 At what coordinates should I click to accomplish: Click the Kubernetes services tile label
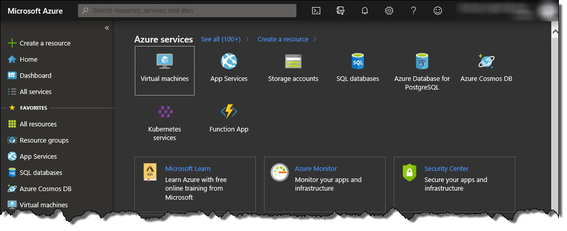[165, 133]
